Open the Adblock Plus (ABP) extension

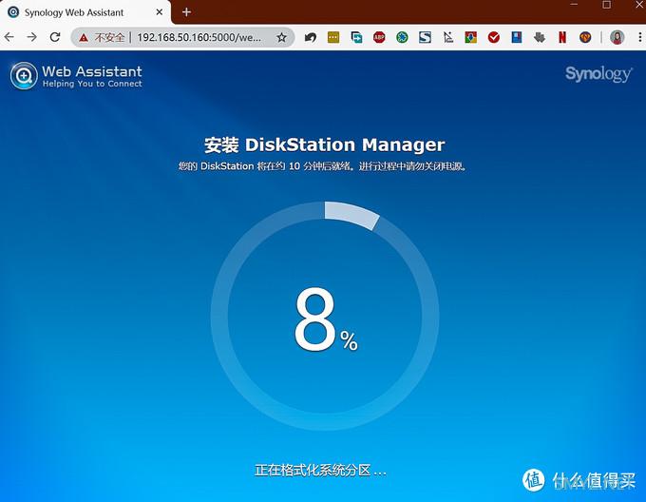(x=379, y=37)
